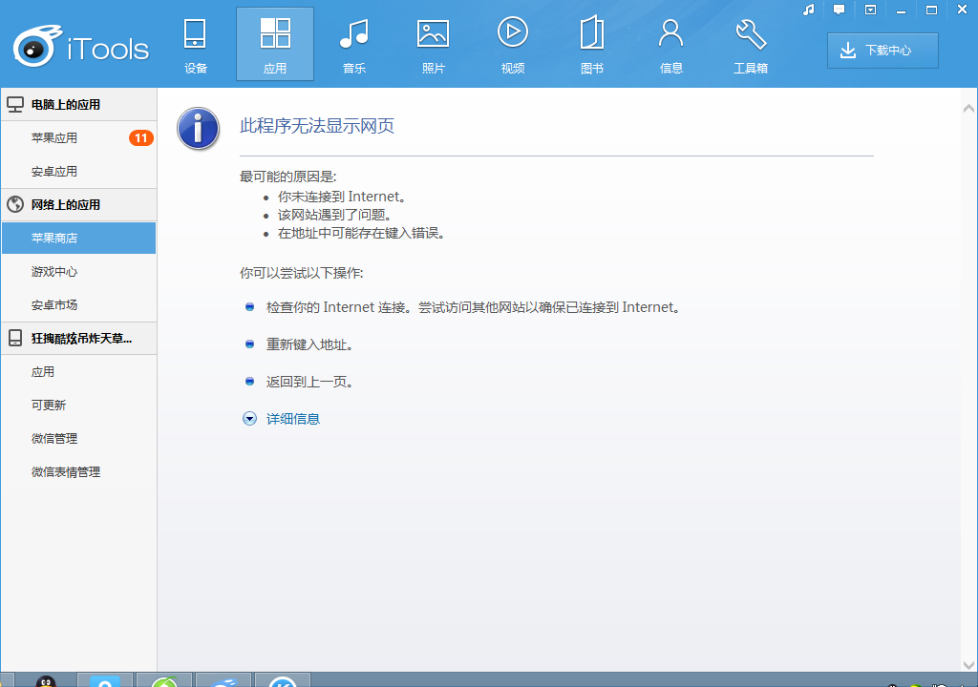This screenshot has height=687, width=978.
Task: Select 苹果应用 in the sidebar
Action: pos(78,138)
